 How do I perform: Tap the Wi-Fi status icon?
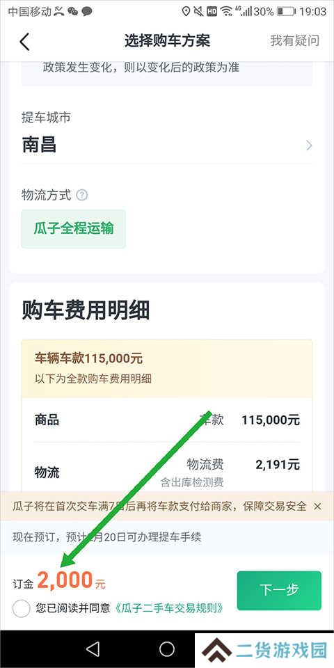pyautogui.click(x=227, y=12)
